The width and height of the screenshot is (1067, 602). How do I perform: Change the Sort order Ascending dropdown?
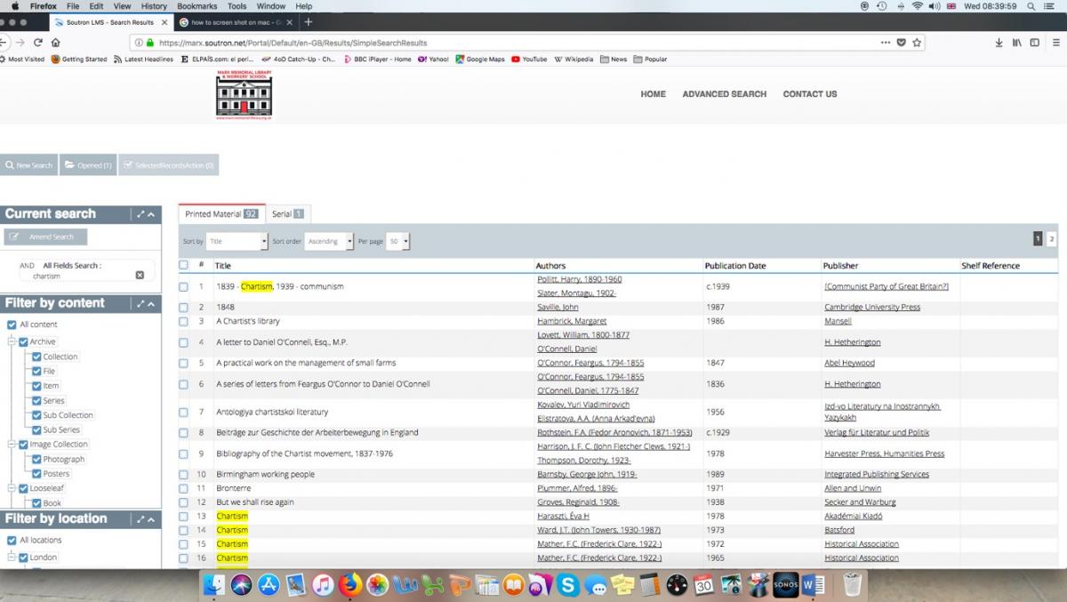click(x=329, y=241)
